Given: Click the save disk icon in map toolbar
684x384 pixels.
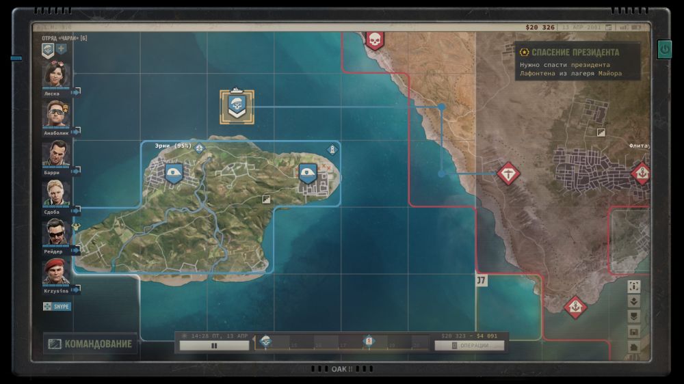Looking at the screenshot, I should (633, 332).
